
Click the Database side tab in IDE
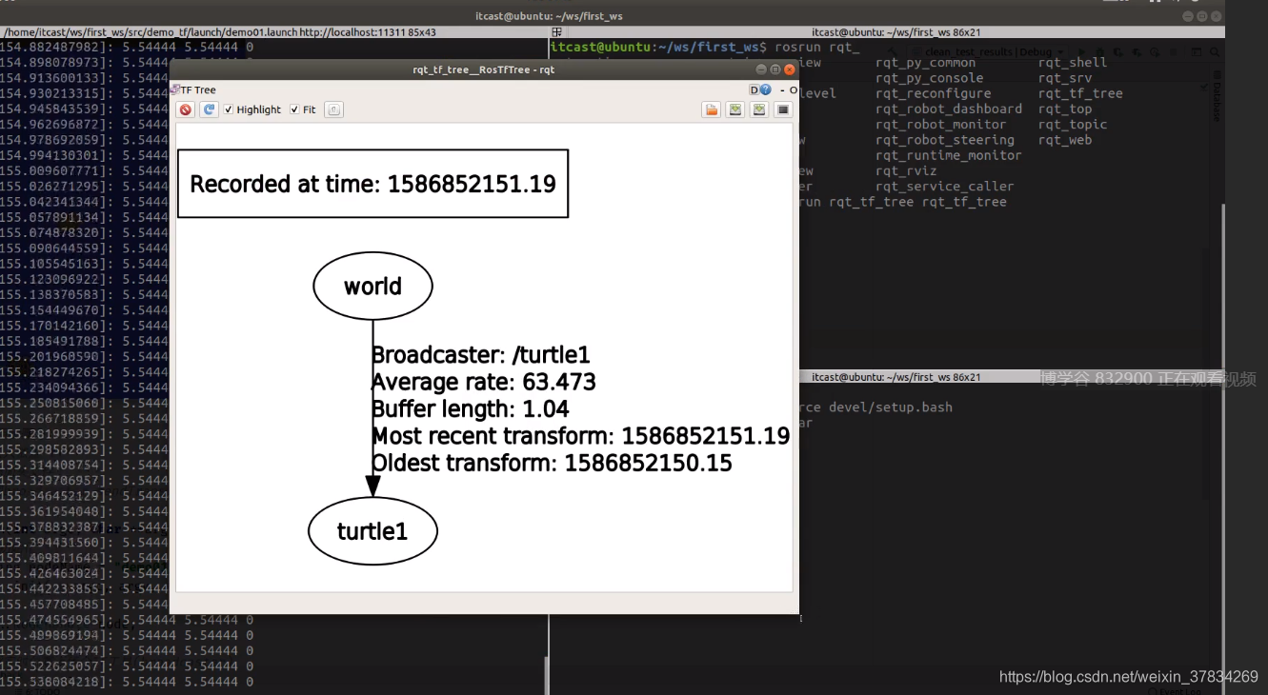pyautogui.click(x=1216, y=99)
